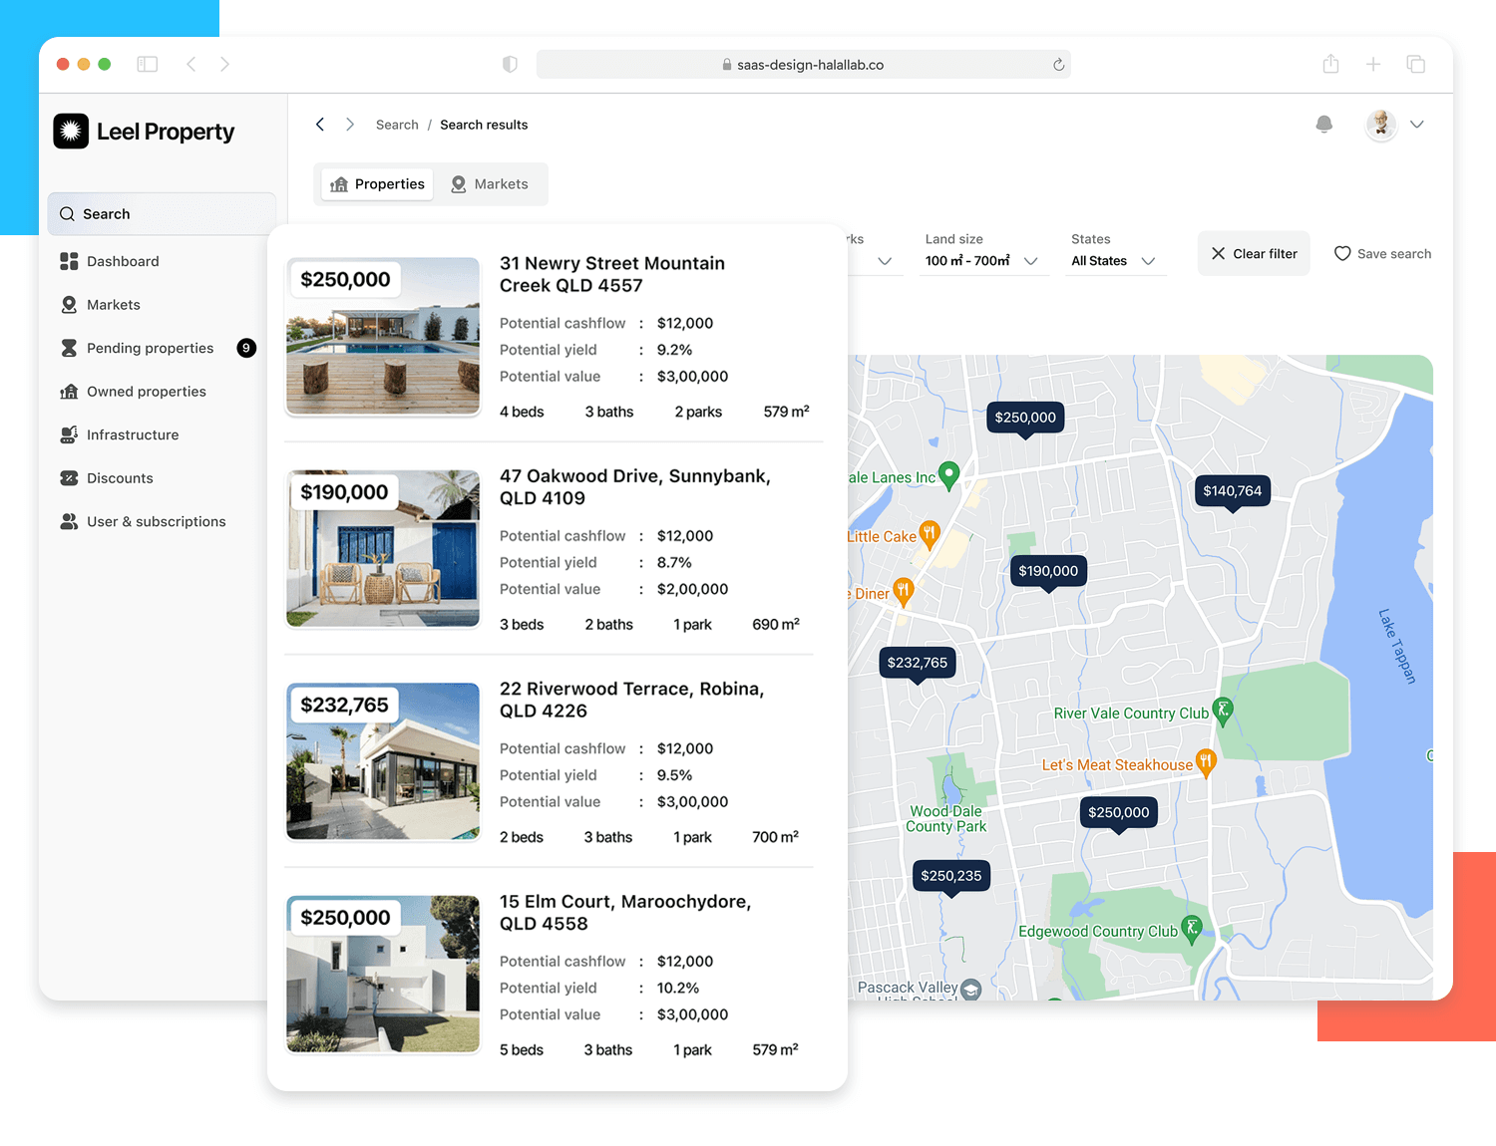Click the $190,000 map price pin
This screenshot has height=1146, width=1496.
coord(1048,571)
